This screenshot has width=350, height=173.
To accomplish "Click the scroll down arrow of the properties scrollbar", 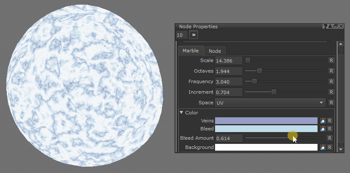I will pos(341,149).
